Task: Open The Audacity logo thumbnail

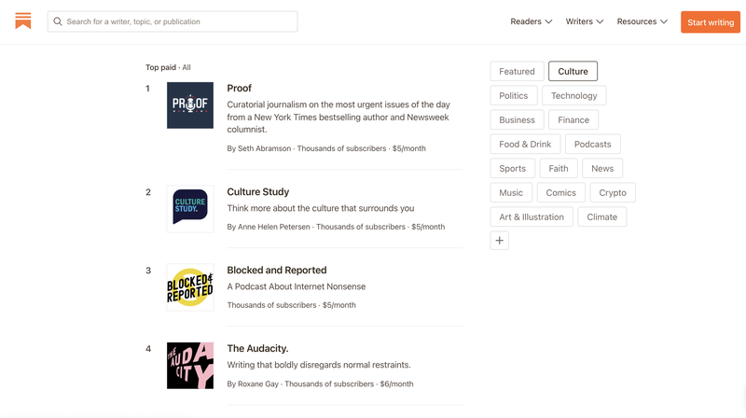Action: point(190,366)
